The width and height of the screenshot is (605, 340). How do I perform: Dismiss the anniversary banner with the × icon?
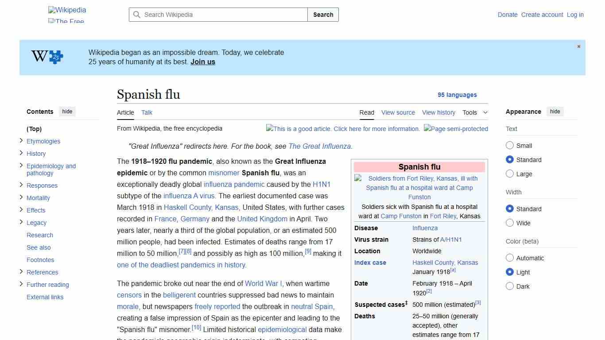[578, 46]
